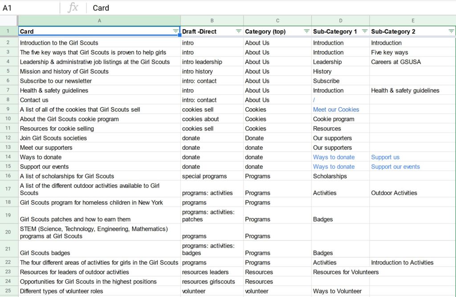Select cell Resources for Volunteers
The width and height of the screenshot is (456, 297).
click(341, 272)
